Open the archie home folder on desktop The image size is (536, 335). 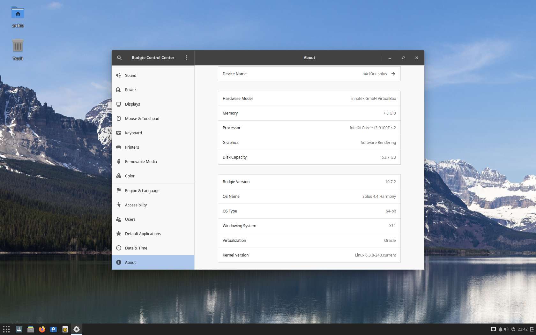pos(18,13)
